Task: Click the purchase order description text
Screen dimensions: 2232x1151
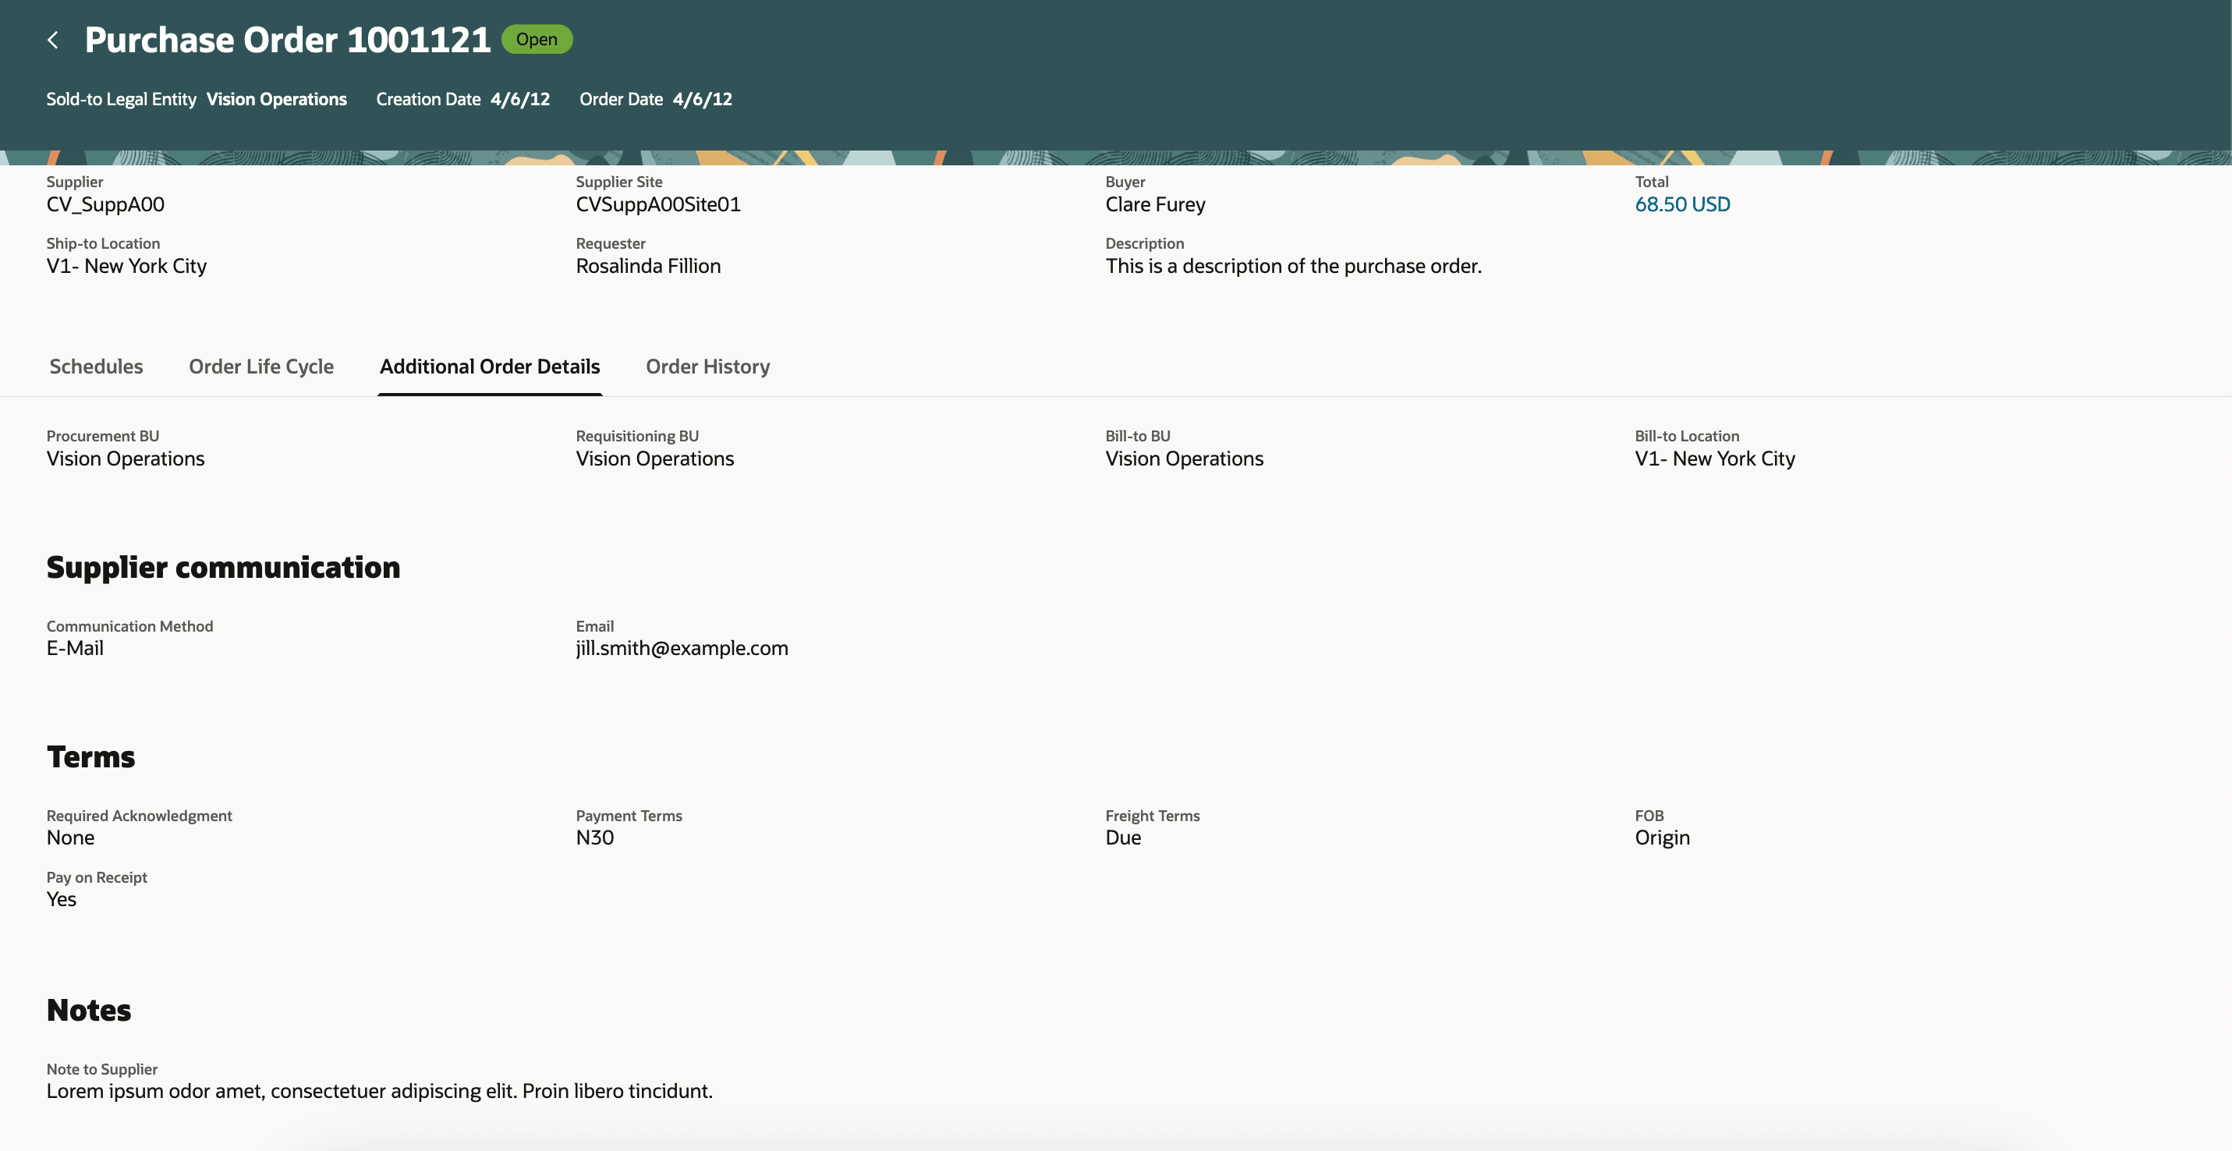Action: point(1293,266)
